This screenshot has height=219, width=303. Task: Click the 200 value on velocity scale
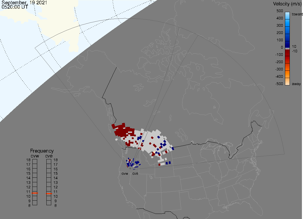tap(280, 33)
